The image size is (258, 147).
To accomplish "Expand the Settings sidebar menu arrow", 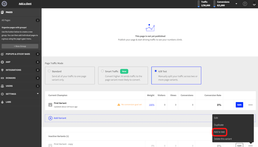I will [x=38, y=94].
